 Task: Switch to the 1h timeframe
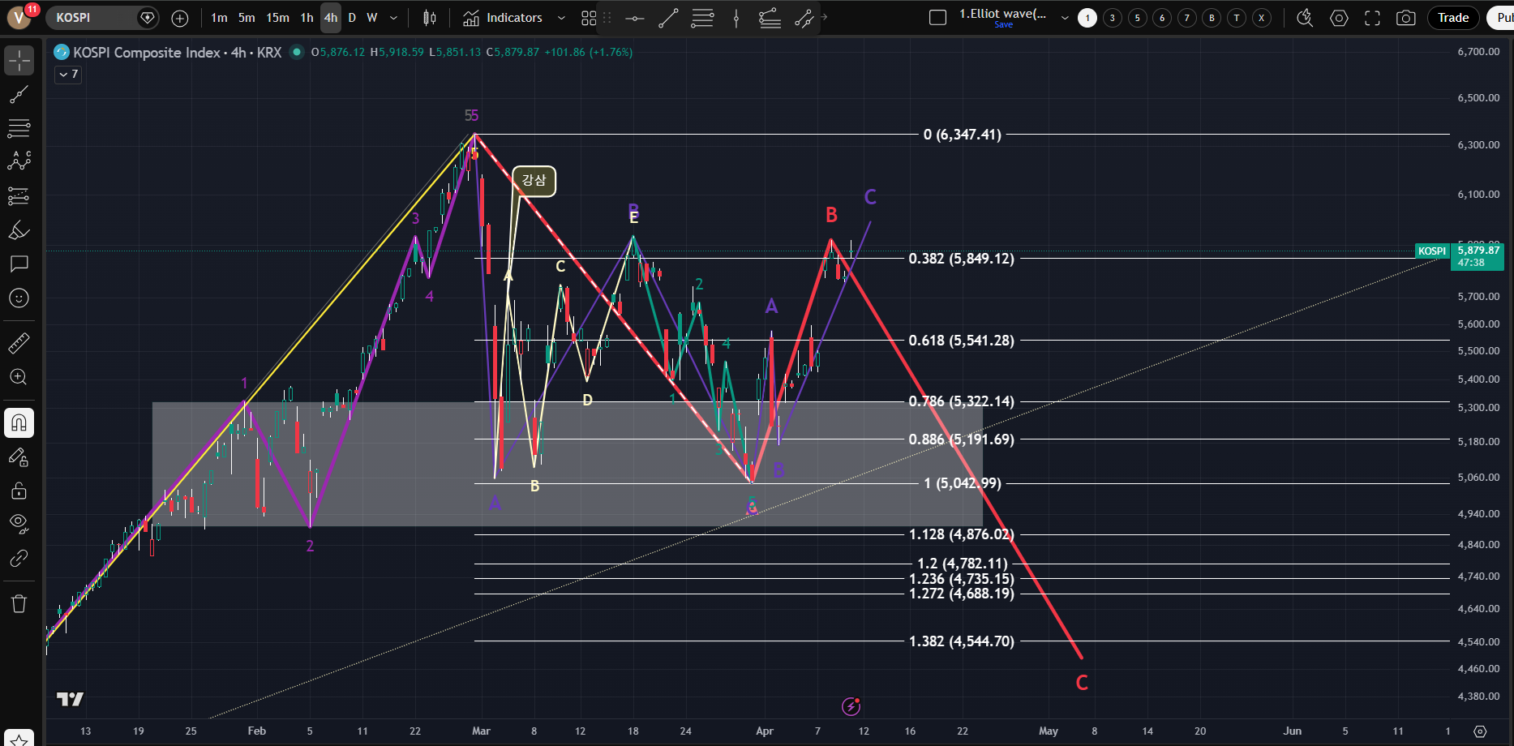tap(307, 18)
